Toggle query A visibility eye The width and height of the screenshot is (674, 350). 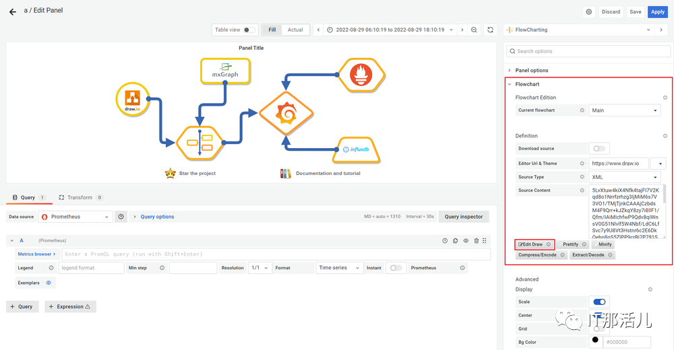pos(466,241)
